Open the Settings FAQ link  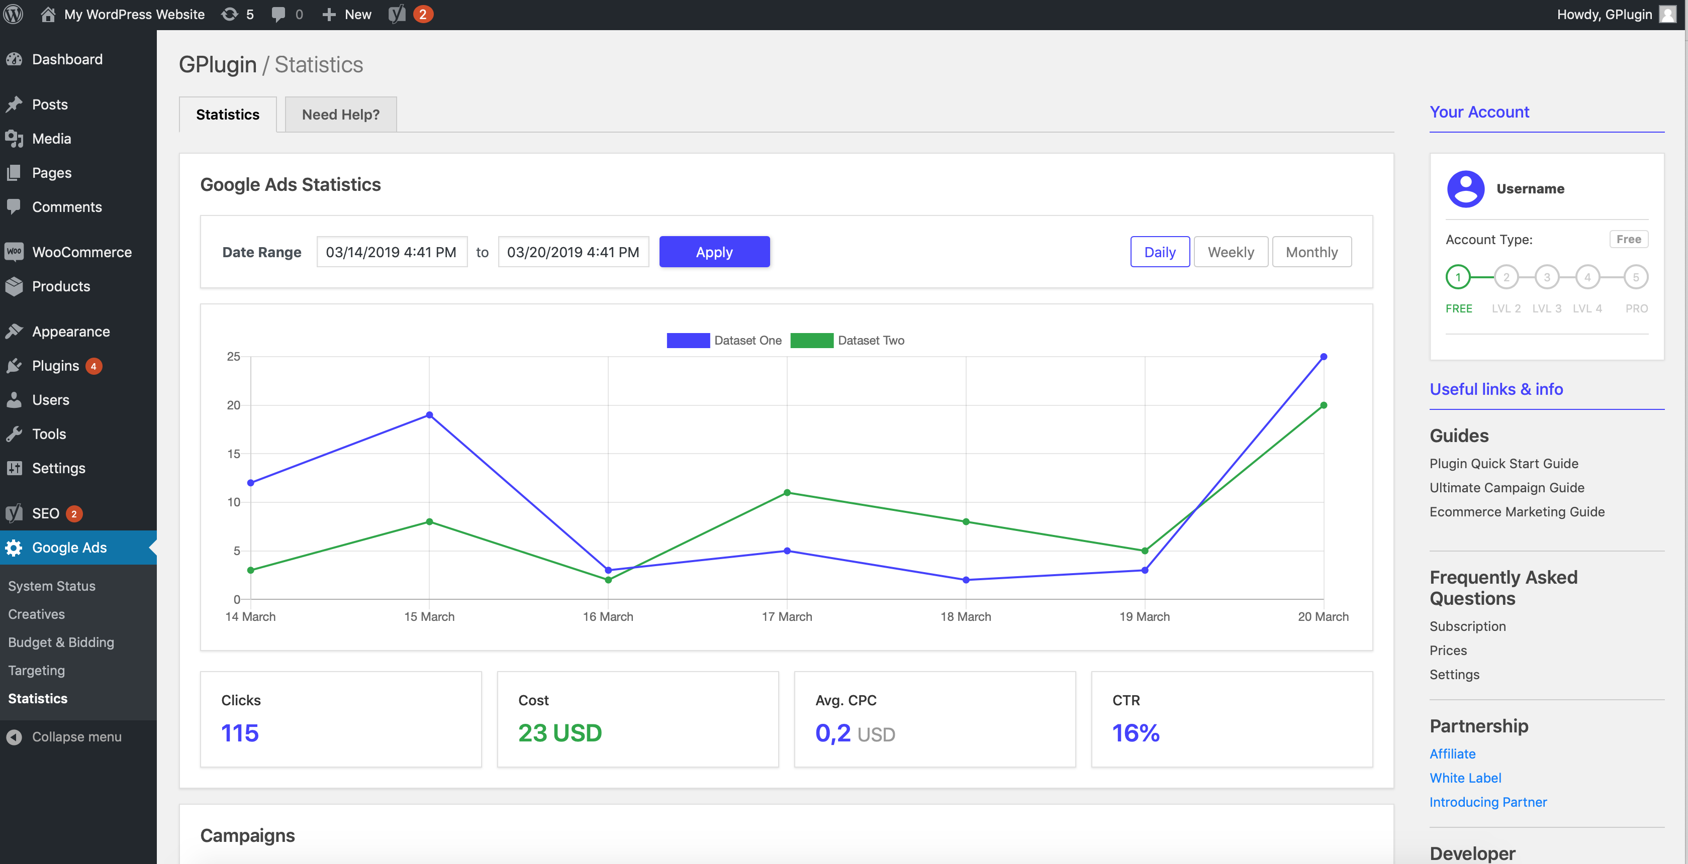click(1454, 675)
